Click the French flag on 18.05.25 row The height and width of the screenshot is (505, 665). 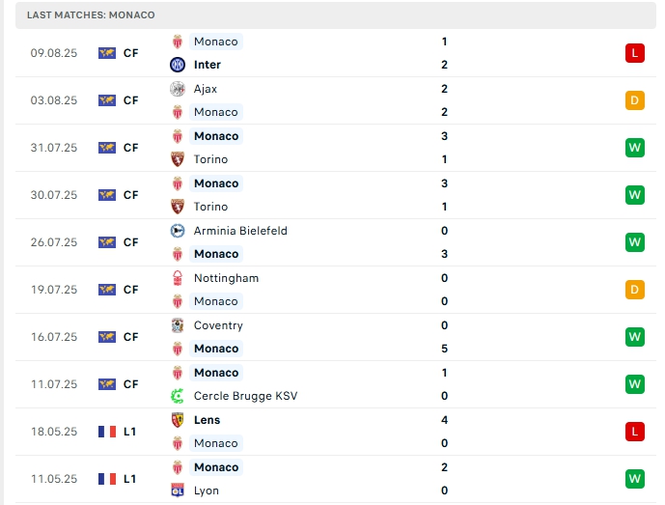point(107,432)
